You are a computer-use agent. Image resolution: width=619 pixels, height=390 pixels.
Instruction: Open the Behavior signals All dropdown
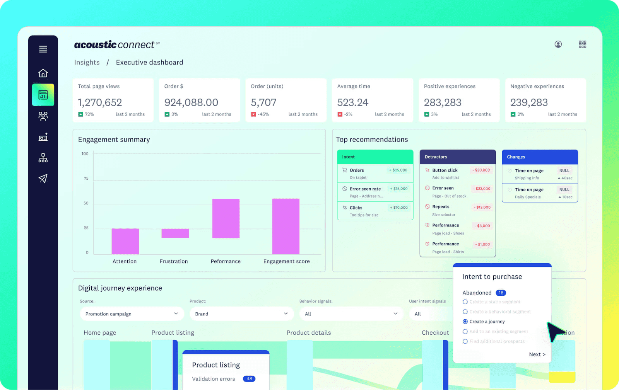[351, 313]
